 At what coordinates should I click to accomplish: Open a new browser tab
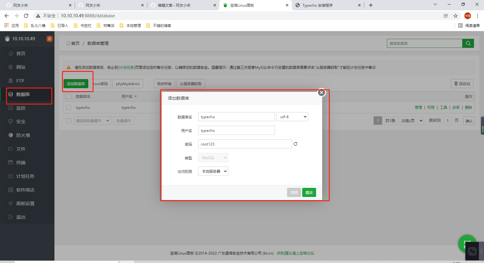click(371, 5)
